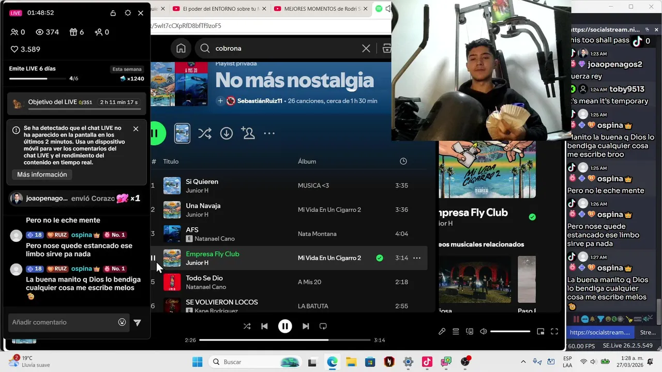Open the playlist more options menu
Image resolution: width=662 pixels, height=372 pixels.
269,133
